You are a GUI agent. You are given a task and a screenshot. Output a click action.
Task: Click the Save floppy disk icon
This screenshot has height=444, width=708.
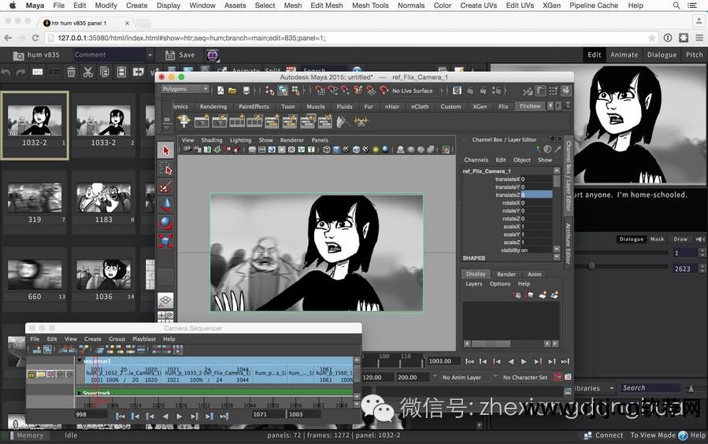coord(170,55)
